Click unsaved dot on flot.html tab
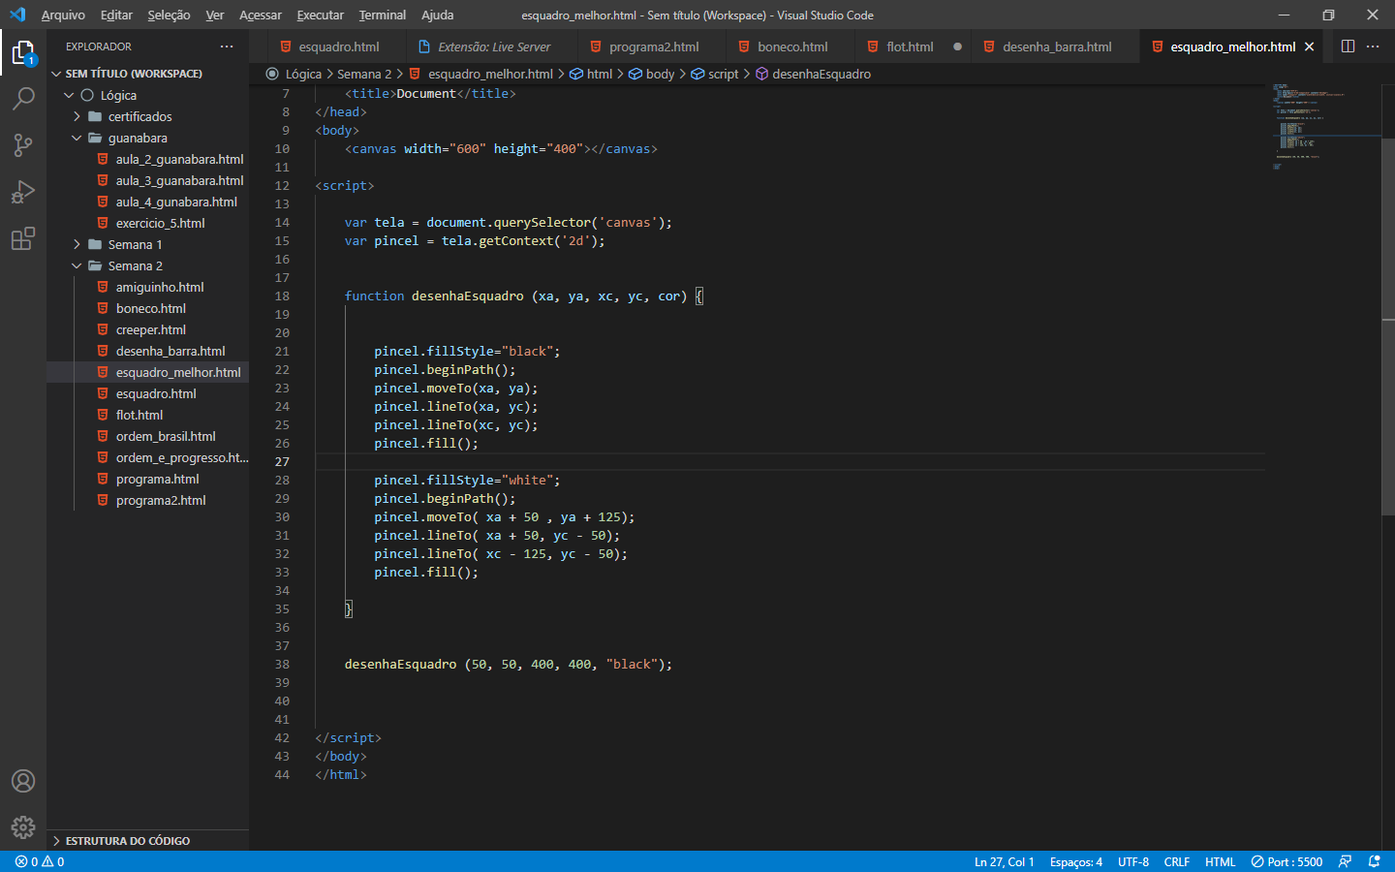The width and height of the screenshot is (1395, 872). [957, 47]
